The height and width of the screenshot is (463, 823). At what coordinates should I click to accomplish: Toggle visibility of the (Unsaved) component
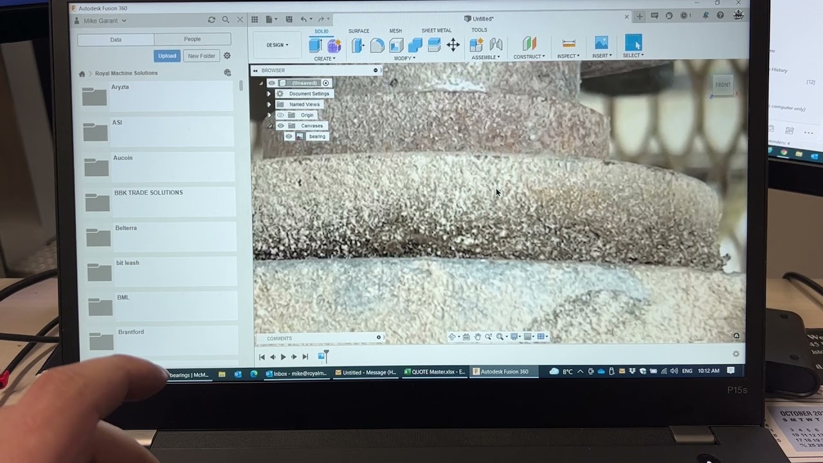click(x=272, y=83)
